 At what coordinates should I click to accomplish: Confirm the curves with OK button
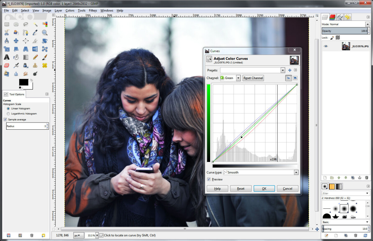264,189
